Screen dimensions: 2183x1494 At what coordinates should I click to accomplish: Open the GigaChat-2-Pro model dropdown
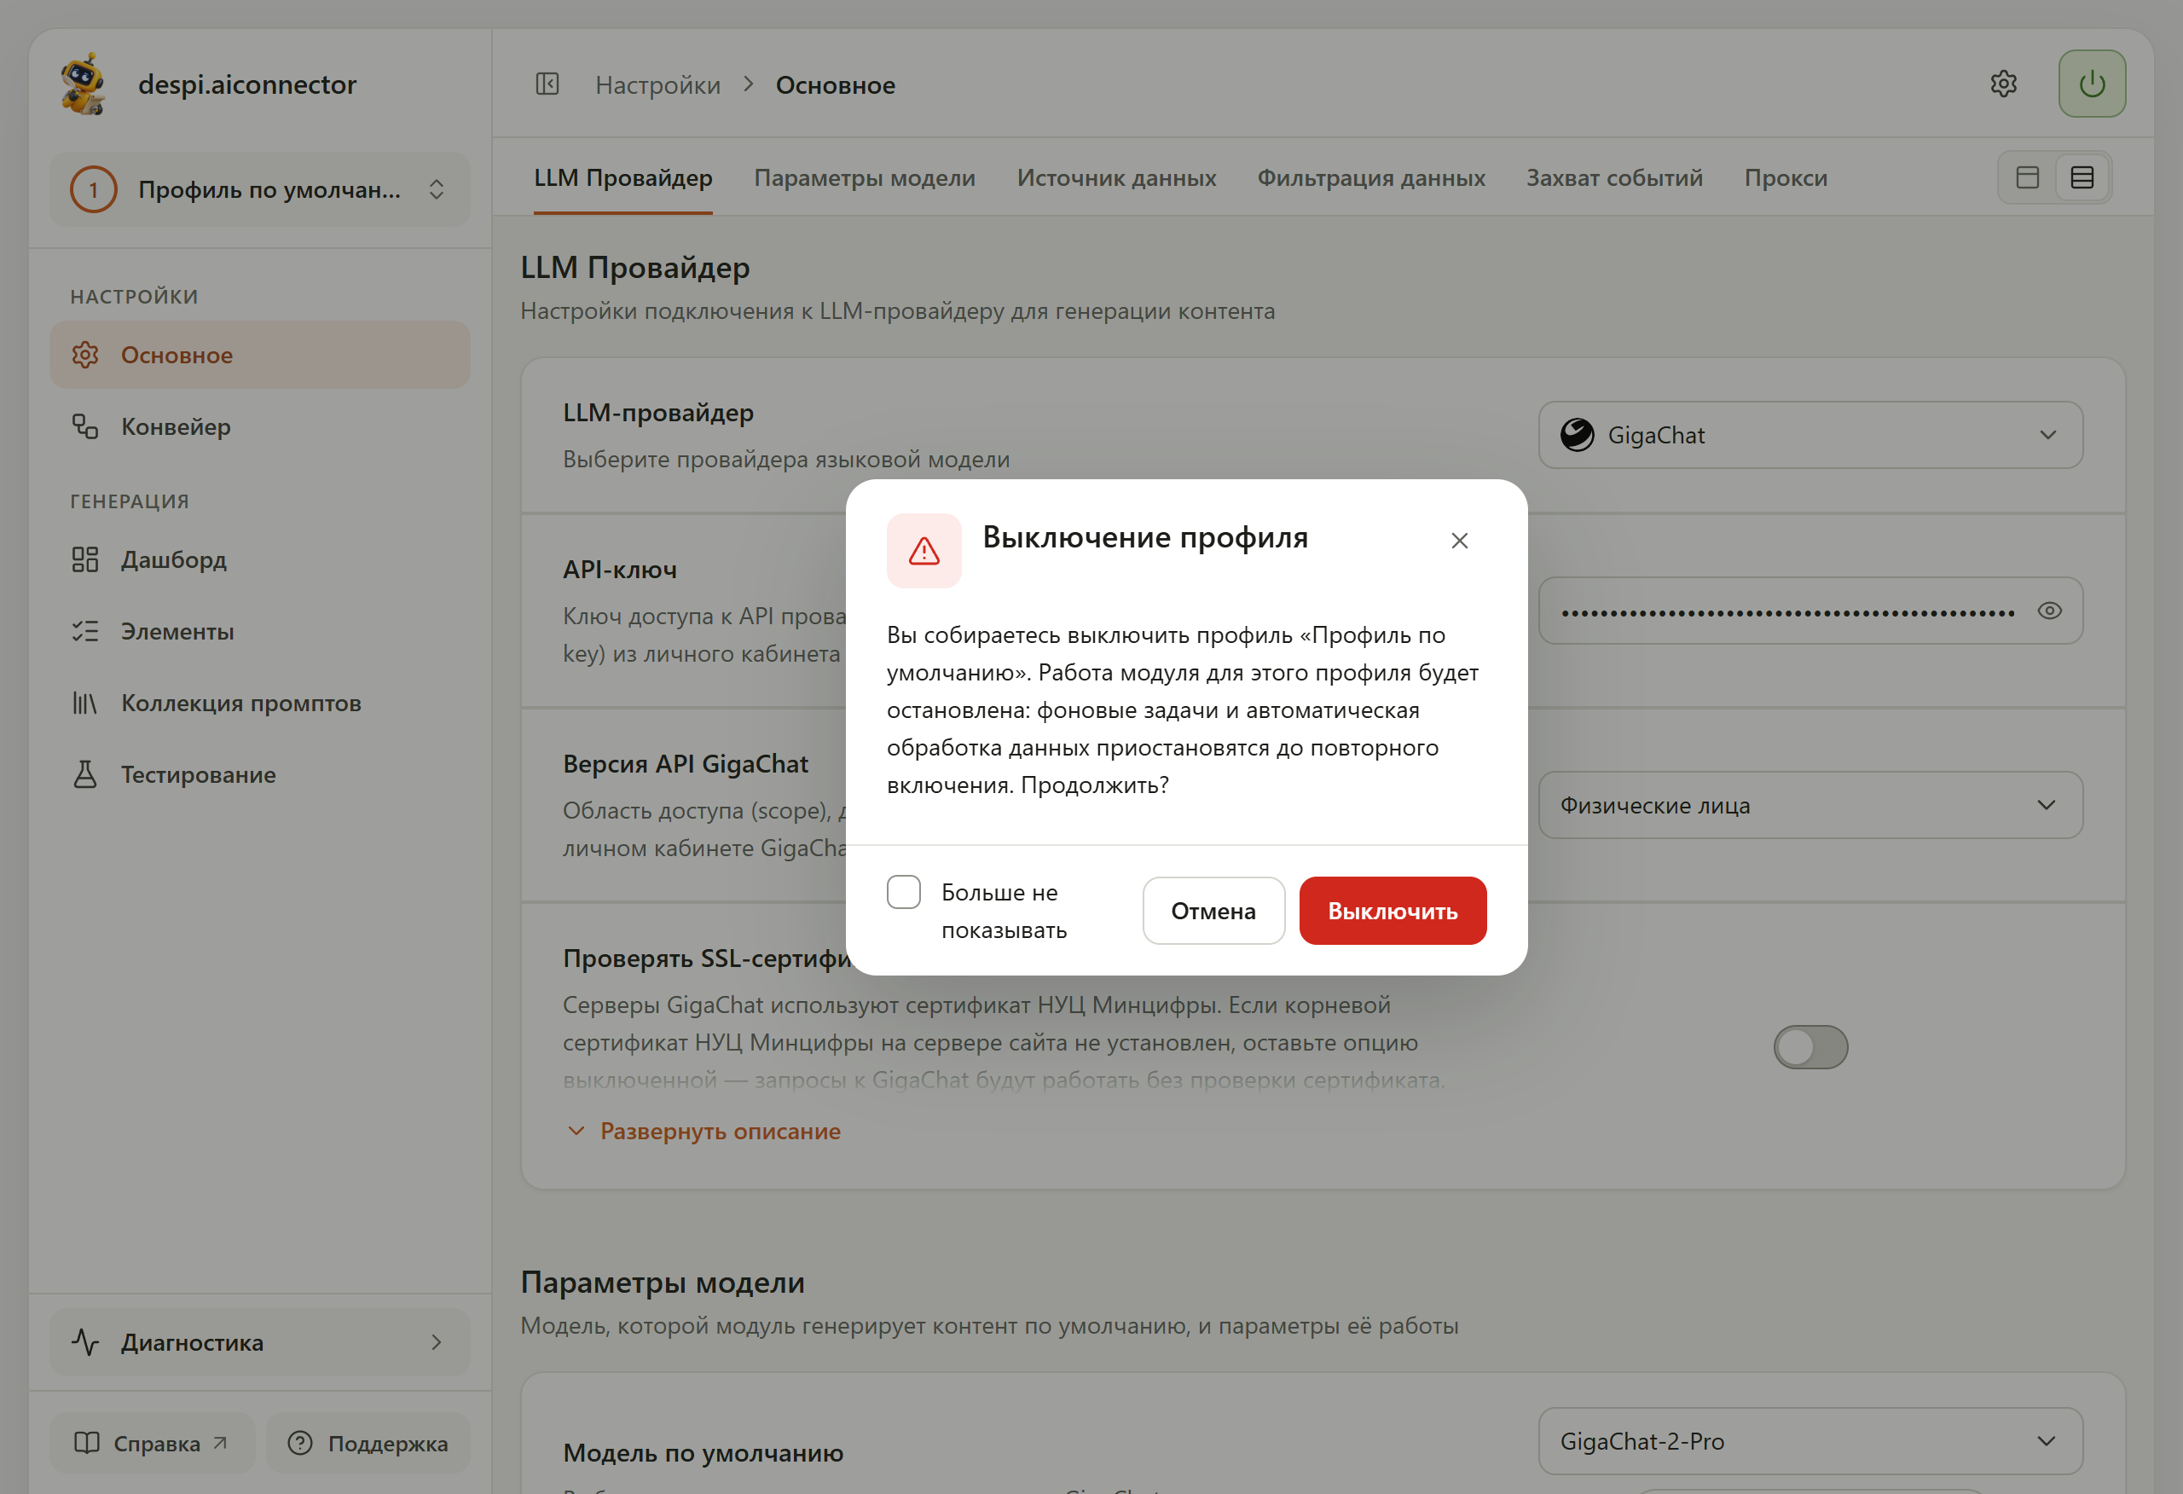click(x=1810, y=1441)
